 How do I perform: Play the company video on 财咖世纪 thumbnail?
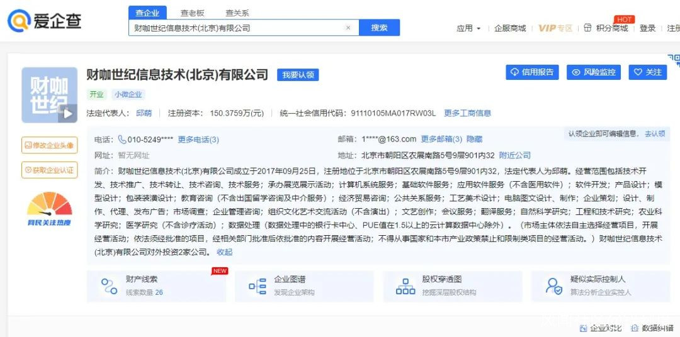67,114
